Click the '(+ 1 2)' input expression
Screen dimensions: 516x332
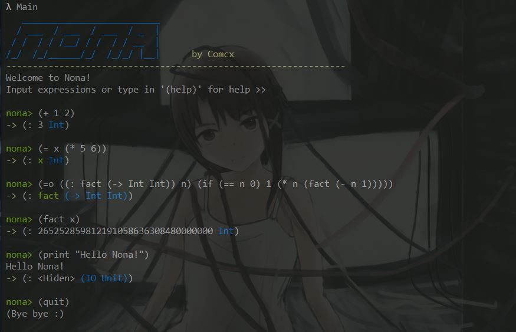pyautogui.click(x=56, y=113)
